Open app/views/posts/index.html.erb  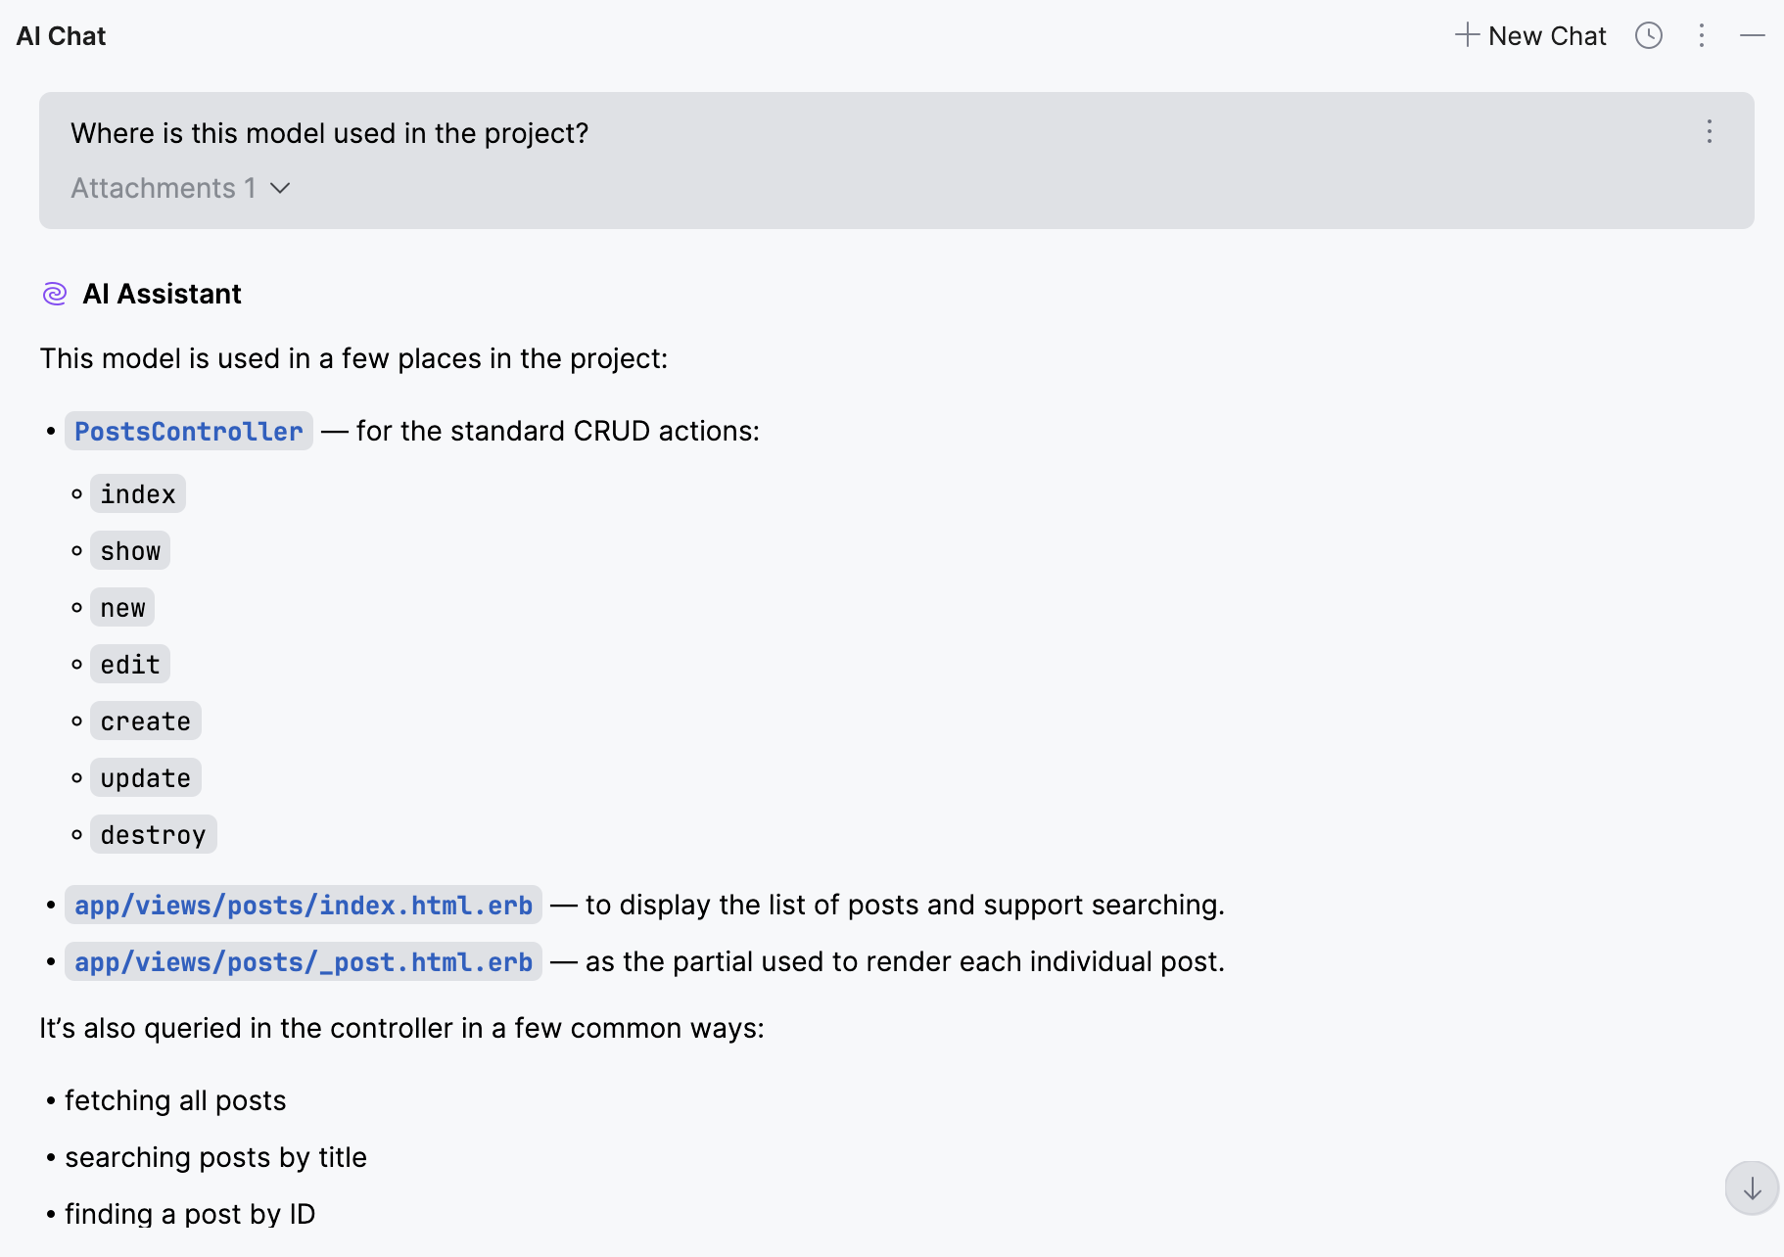point(304,905)
